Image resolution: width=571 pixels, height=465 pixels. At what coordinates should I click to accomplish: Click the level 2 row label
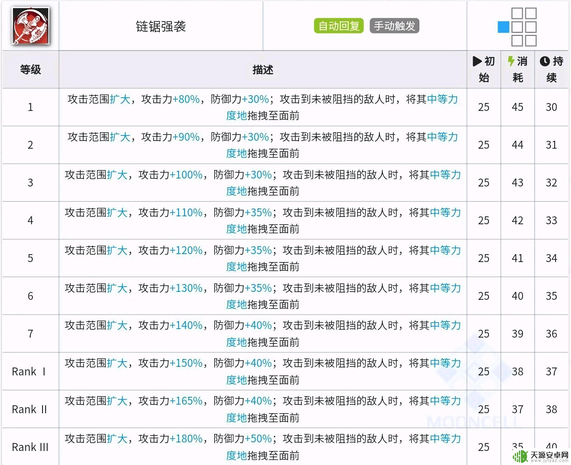coord(30,145)
